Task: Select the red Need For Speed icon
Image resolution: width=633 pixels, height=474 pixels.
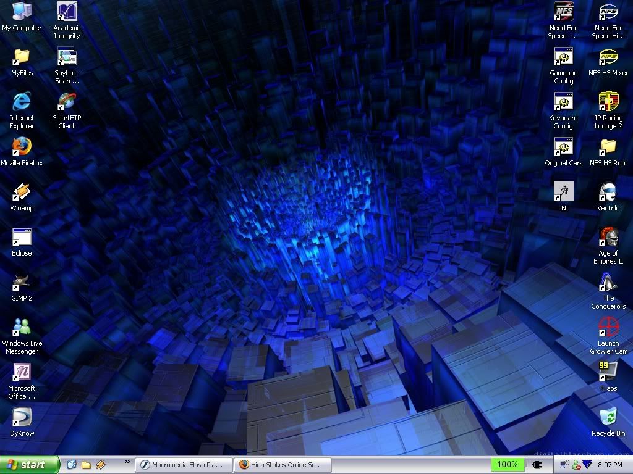Action: pyautogui.click(x=563, y=20)
